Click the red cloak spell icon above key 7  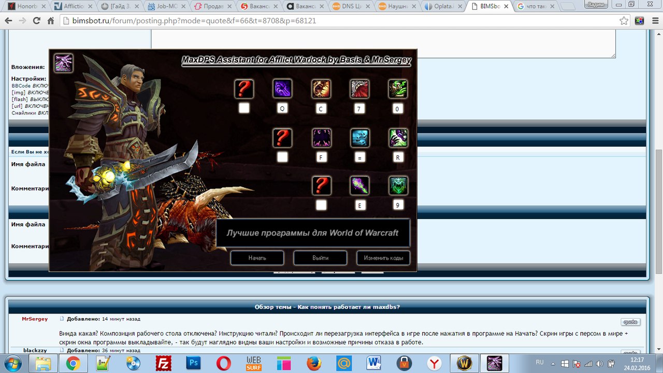point(359,89)
